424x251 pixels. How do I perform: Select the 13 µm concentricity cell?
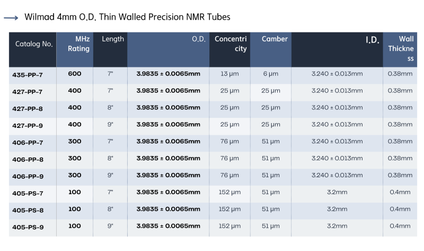(x=229, y=74)
